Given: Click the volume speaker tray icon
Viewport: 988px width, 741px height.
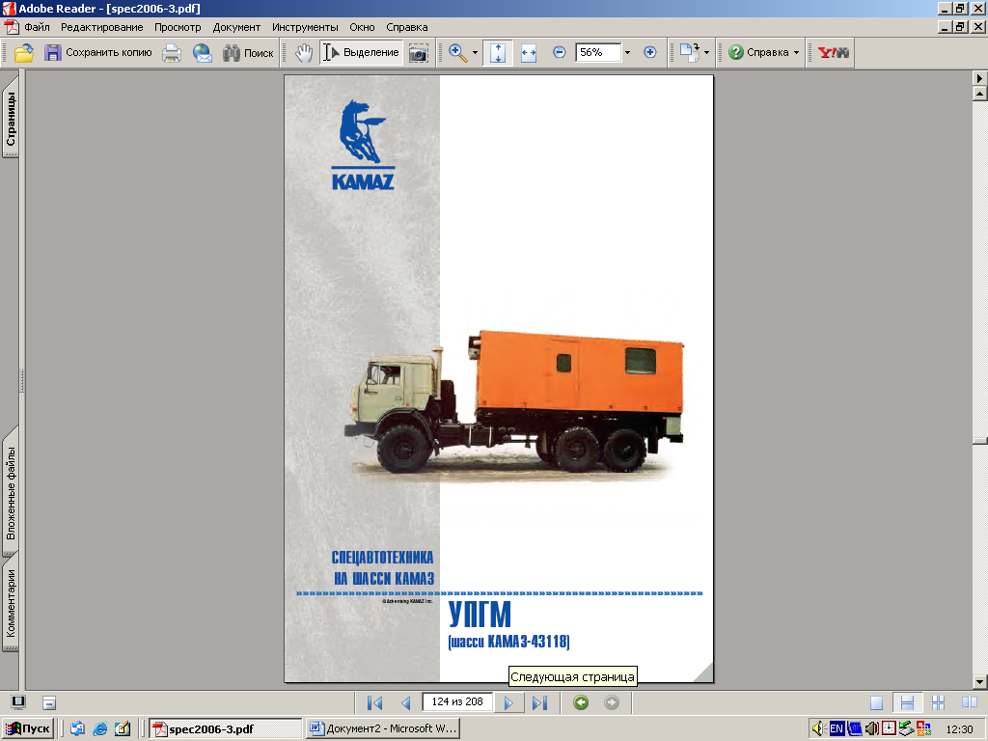Looking at the screenshot, I should [x=818, y=729].
